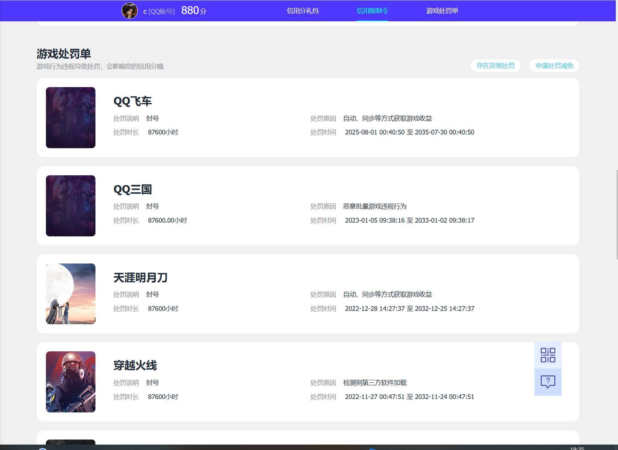
Task: Click the 880分 credit score
Action: (x=194, y=10)
